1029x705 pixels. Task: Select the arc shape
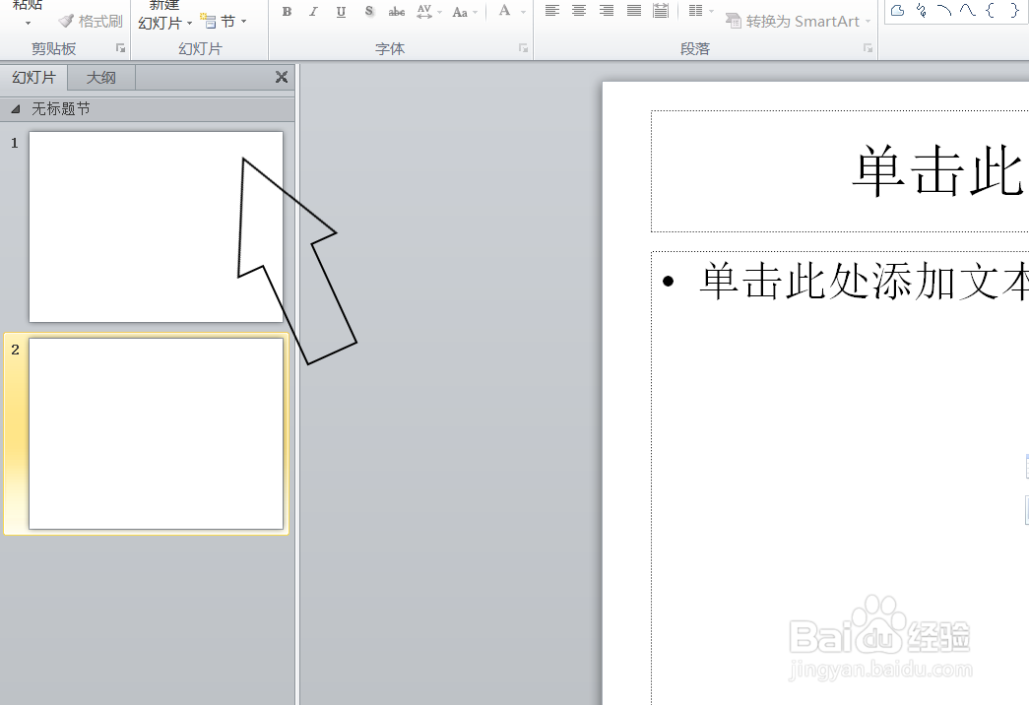(944, 10)
